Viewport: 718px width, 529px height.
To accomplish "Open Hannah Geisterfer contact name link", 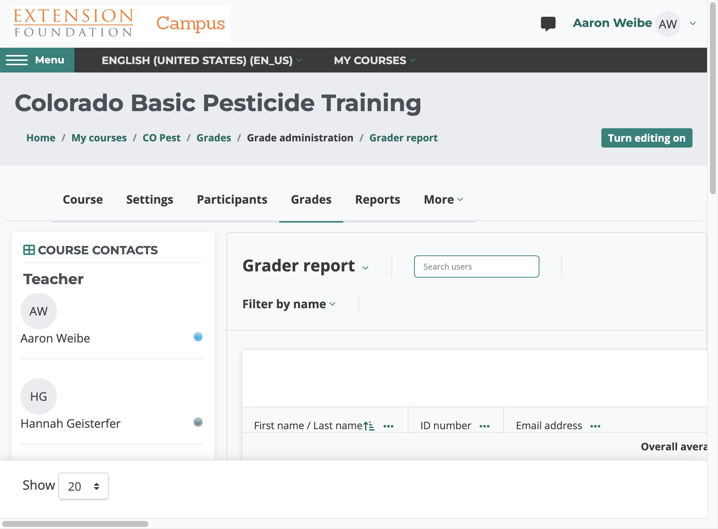I will 70,424.
